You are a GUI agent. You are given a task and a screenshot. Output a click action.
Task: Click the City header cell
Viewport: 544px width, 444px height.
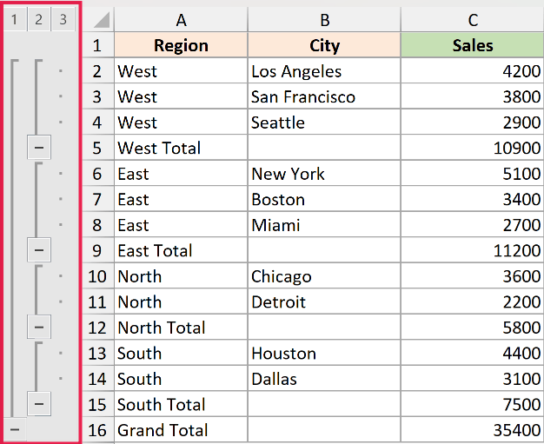(x=324, y=45)
